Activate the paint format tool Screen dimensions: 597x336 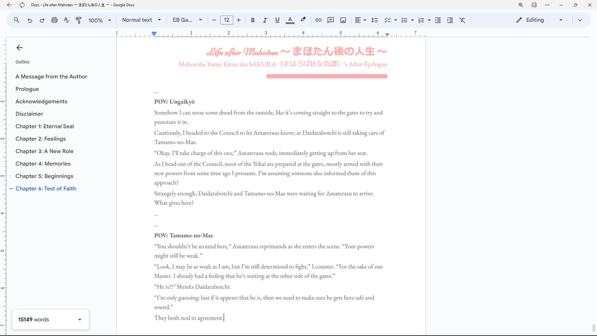(x=78, y=20)
